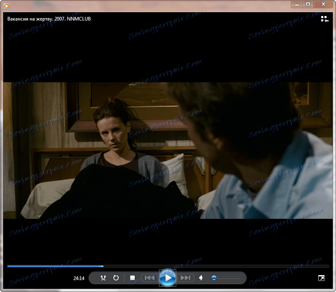Image resolution: width=336 pixels, height=292 pixels.
Task: Switch to Library view
Action: (x=324, y=19)
